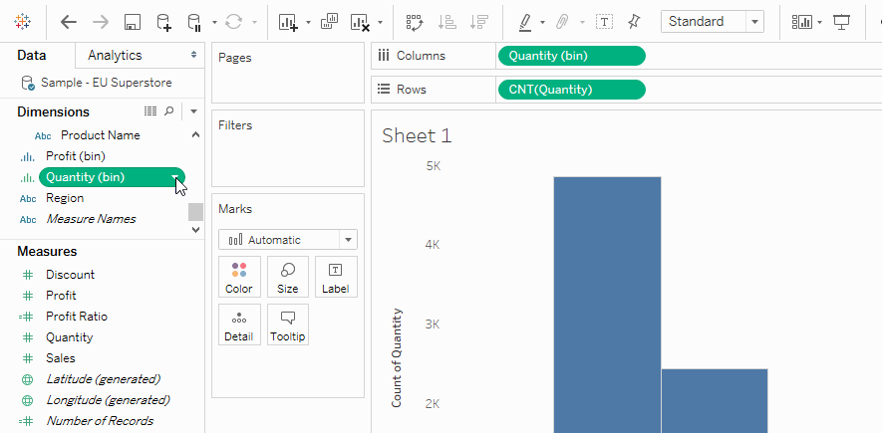Click the Presentation mode icon
The image size is (882, 433).
[x=841, y=22]
